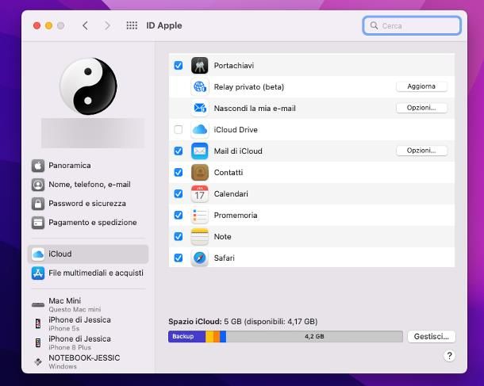
Task: Select Mac Mini device in sidebar
Action: point(88,304)
